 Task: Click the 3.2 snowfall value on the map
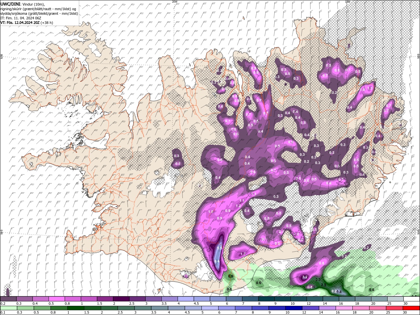coord(304,277)
